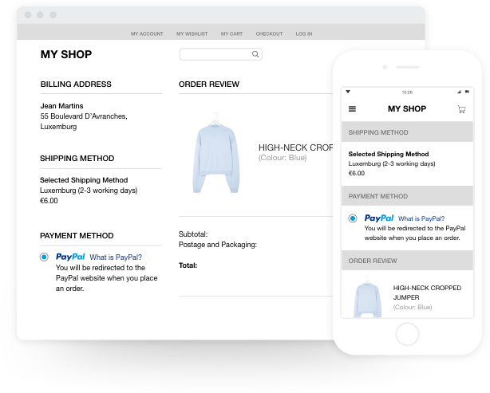Open My Account in top navigation
Screen dimensions: 490x393
tap(147, 34)
